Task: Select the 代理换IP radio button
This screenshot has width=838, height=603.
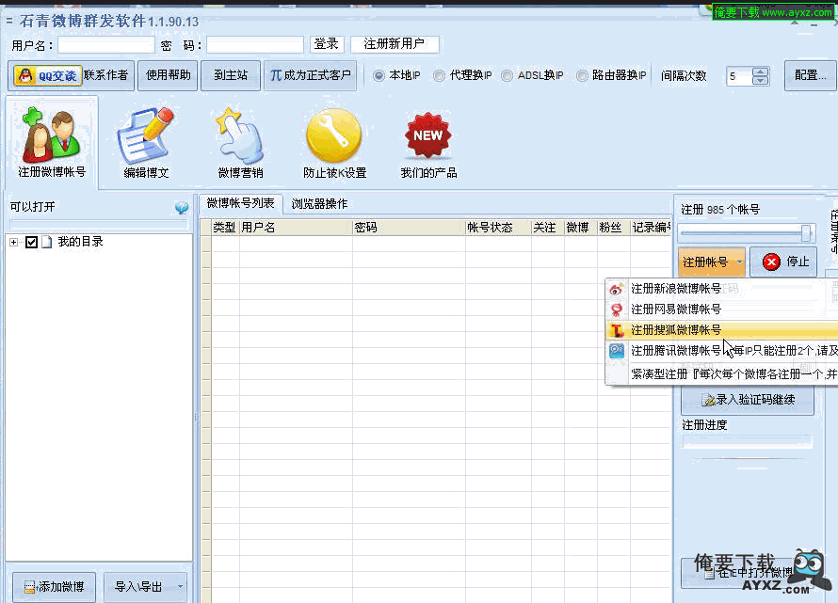Action: (x=439, y=76)
